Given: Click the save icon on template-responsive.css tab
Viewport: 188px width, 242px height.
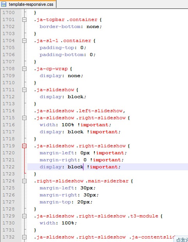Looking at the screenshot, I should [4, 4].
